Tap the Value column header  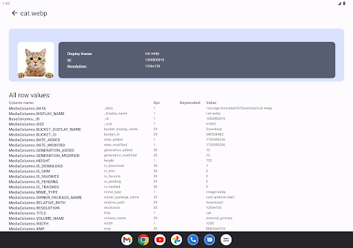tap(212, 103)
